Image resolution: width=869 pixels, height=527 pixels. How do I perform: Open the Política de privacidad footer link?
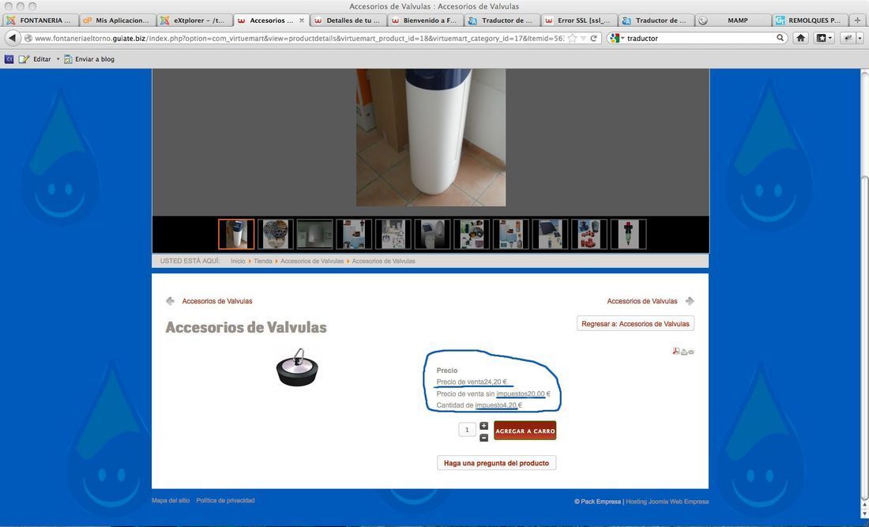pyautogui.click(x=225, y=500)
